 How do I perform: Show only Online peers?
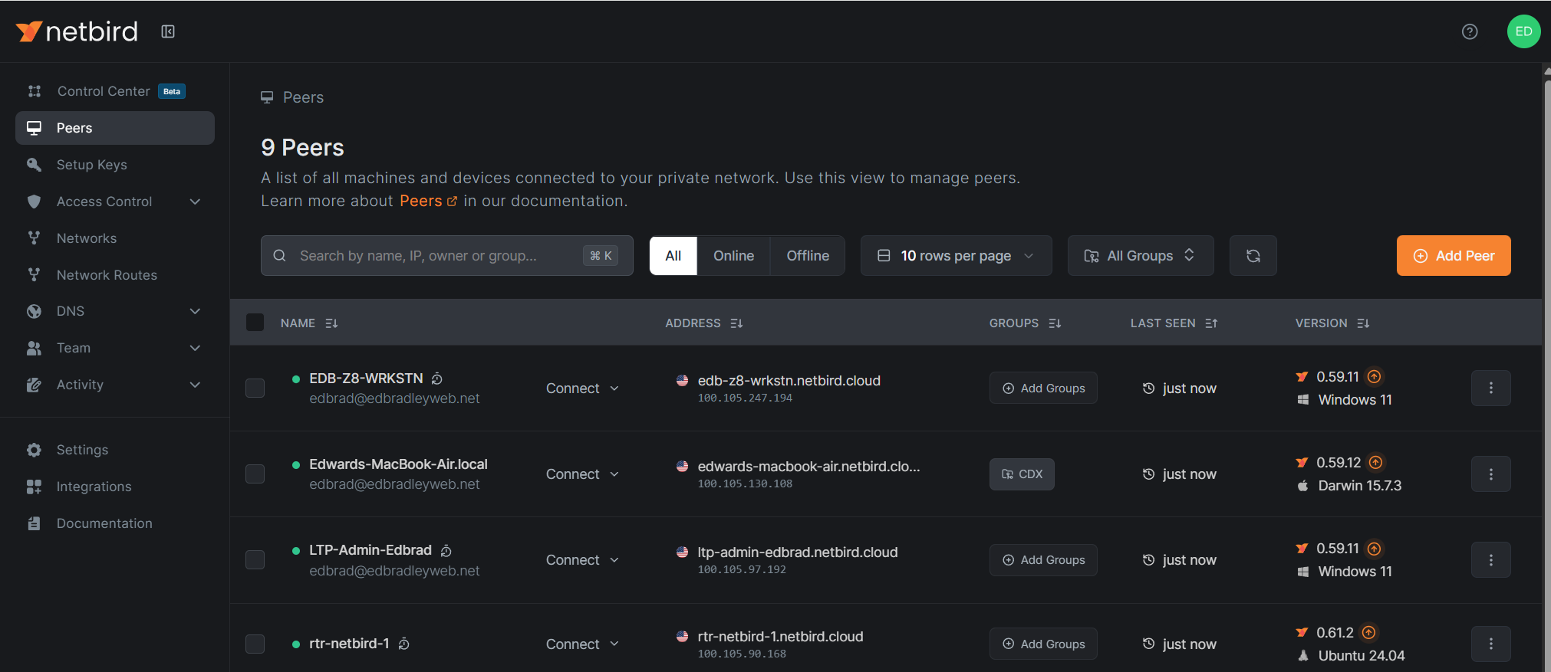[x=733, y=256]
